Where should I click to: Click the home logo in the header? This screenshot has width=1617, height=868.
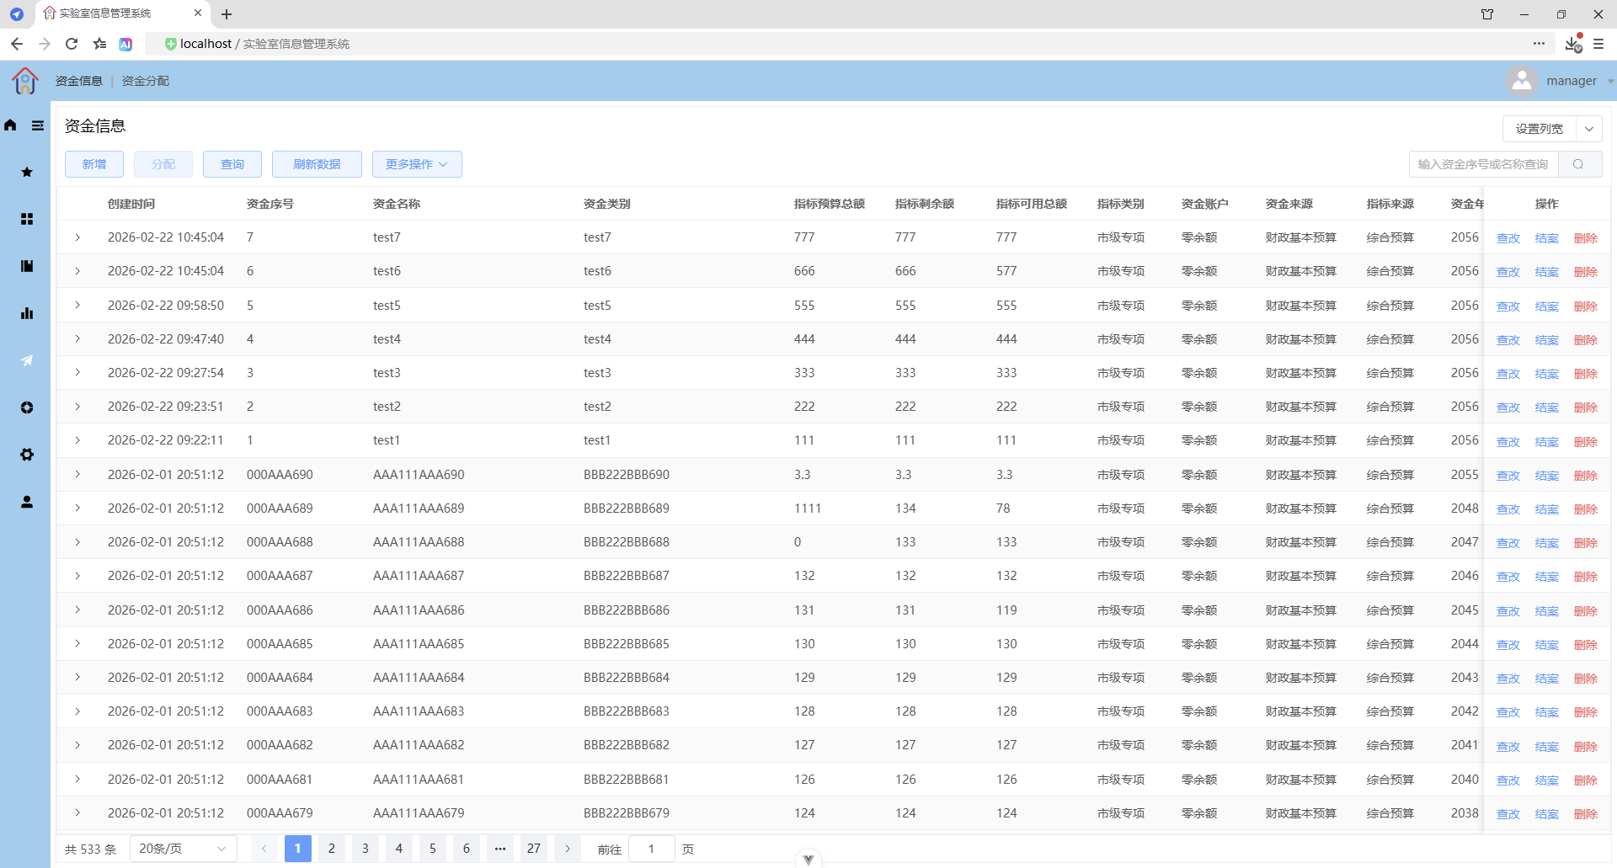click(24, 81)
